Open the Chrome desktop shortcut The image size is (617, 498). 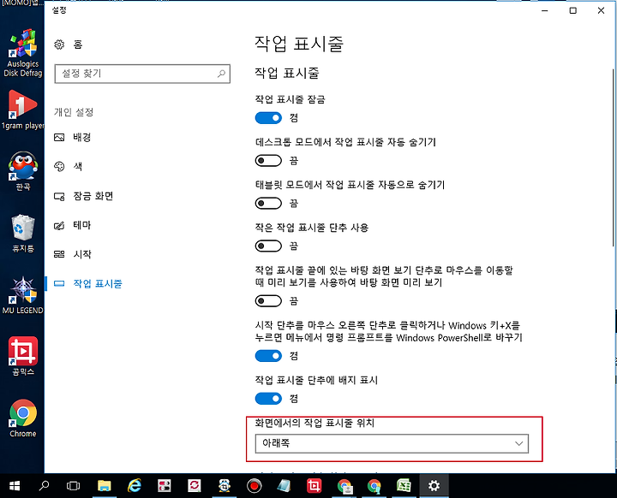coord(23,418)
